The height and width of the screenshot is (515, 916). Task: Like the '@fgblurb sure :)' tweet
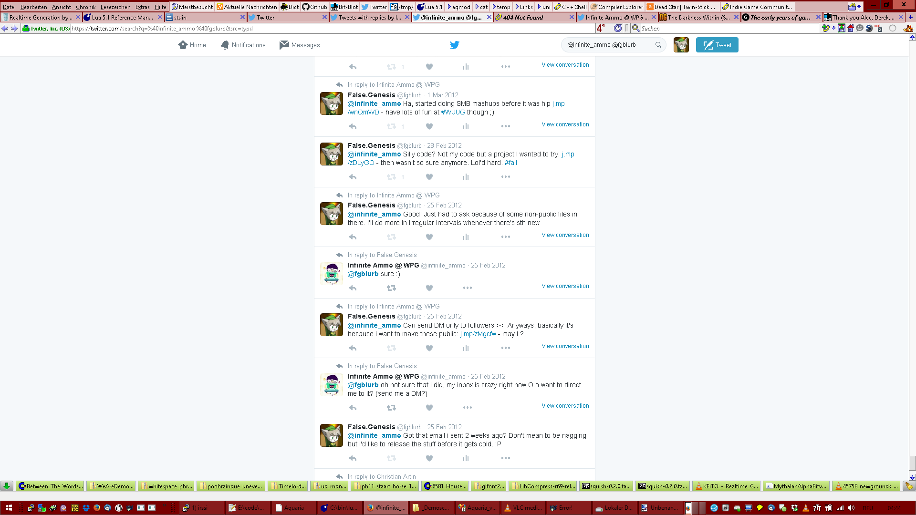click(429, 288)
